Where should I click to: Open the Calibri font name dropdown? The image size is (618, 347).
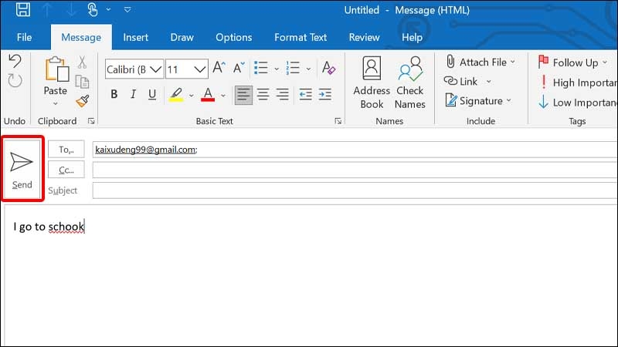156,69
